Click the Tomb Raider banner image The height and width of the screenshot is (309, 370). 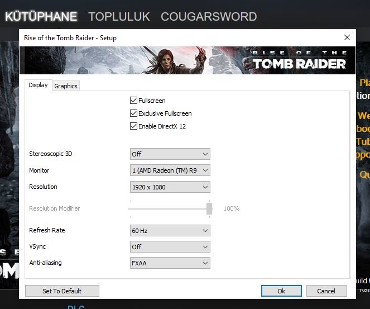pos(188,60)
